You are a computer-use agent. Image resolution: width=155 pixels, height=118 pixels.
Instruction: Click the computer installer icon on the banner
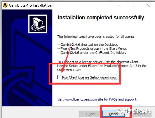[x=38, y=24]
